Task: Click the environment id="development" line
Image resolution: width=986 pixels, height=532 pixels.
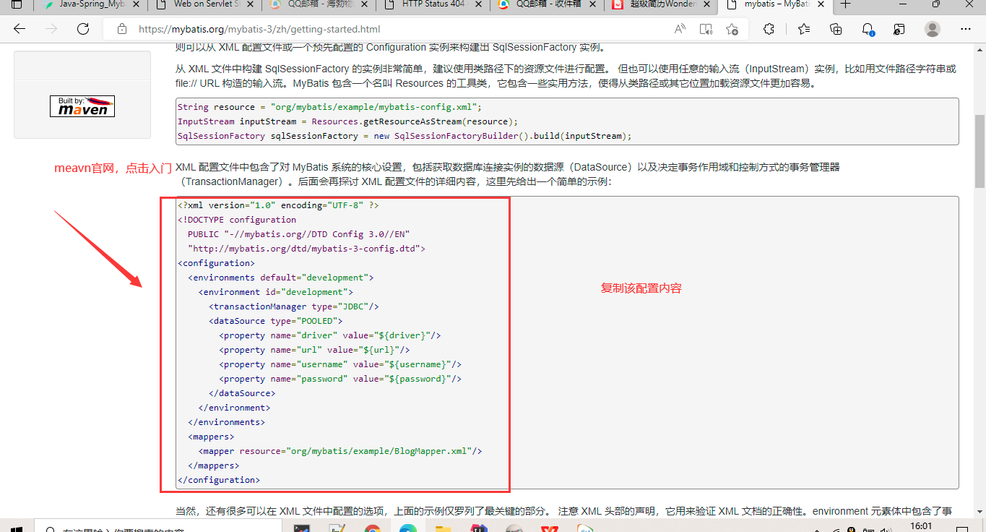Action: (275, 292)
